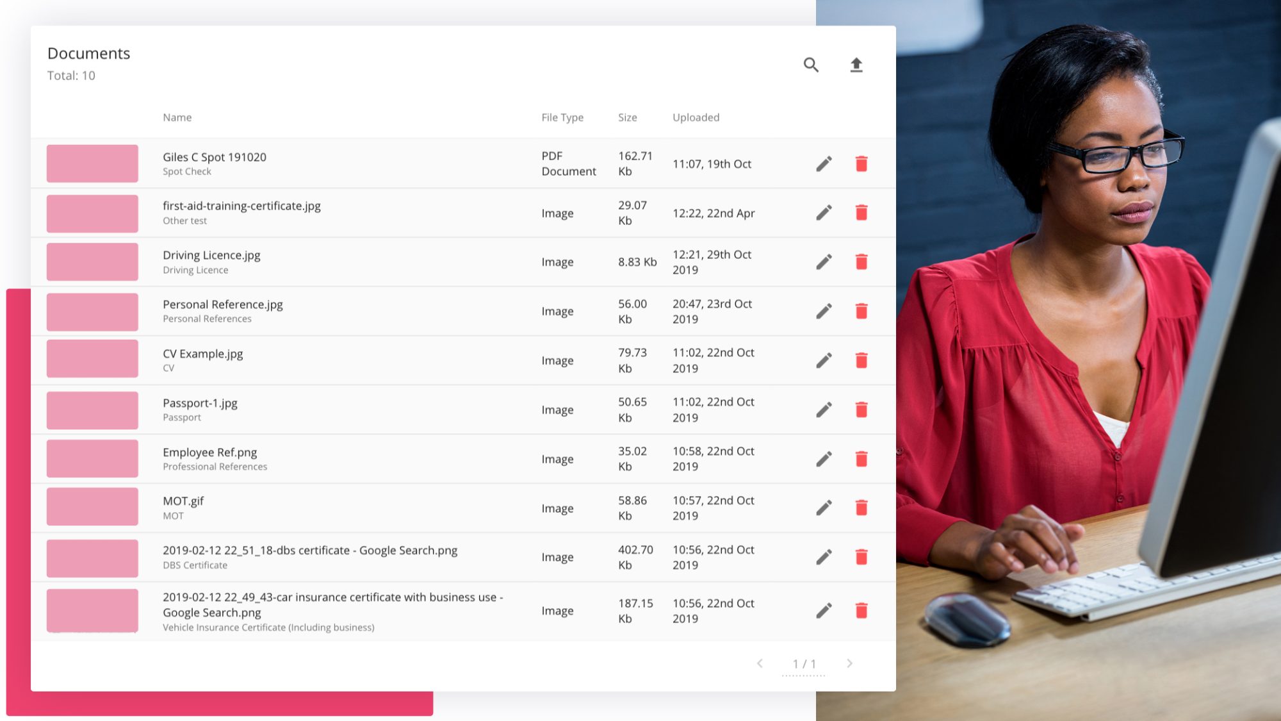Edit the Giles C Spot 191020 document
Viewport: 1281px width, 721px height.
pos(824,164)
